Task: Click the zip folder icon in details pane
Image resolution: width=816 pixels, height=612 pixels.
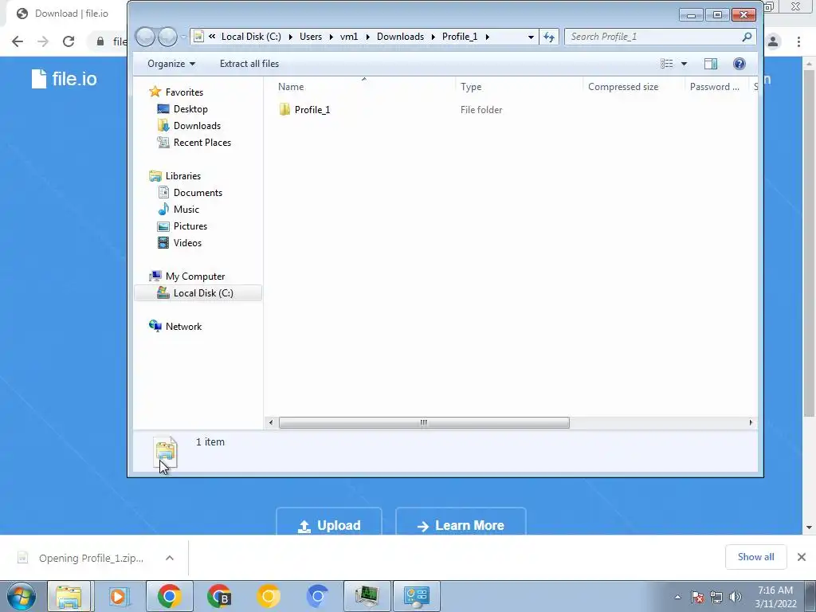Action: coord(166,452)
